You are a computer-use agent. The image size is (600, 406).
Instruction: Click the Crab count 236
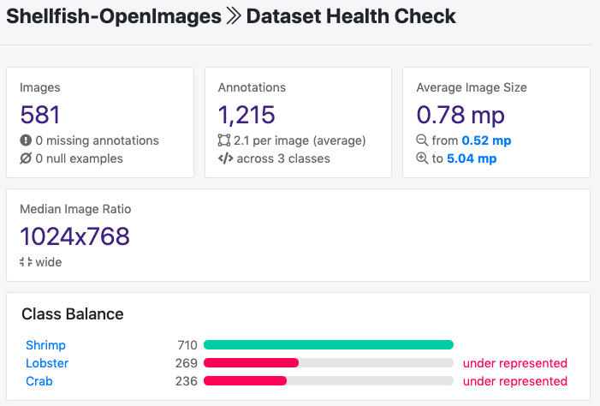187,381
